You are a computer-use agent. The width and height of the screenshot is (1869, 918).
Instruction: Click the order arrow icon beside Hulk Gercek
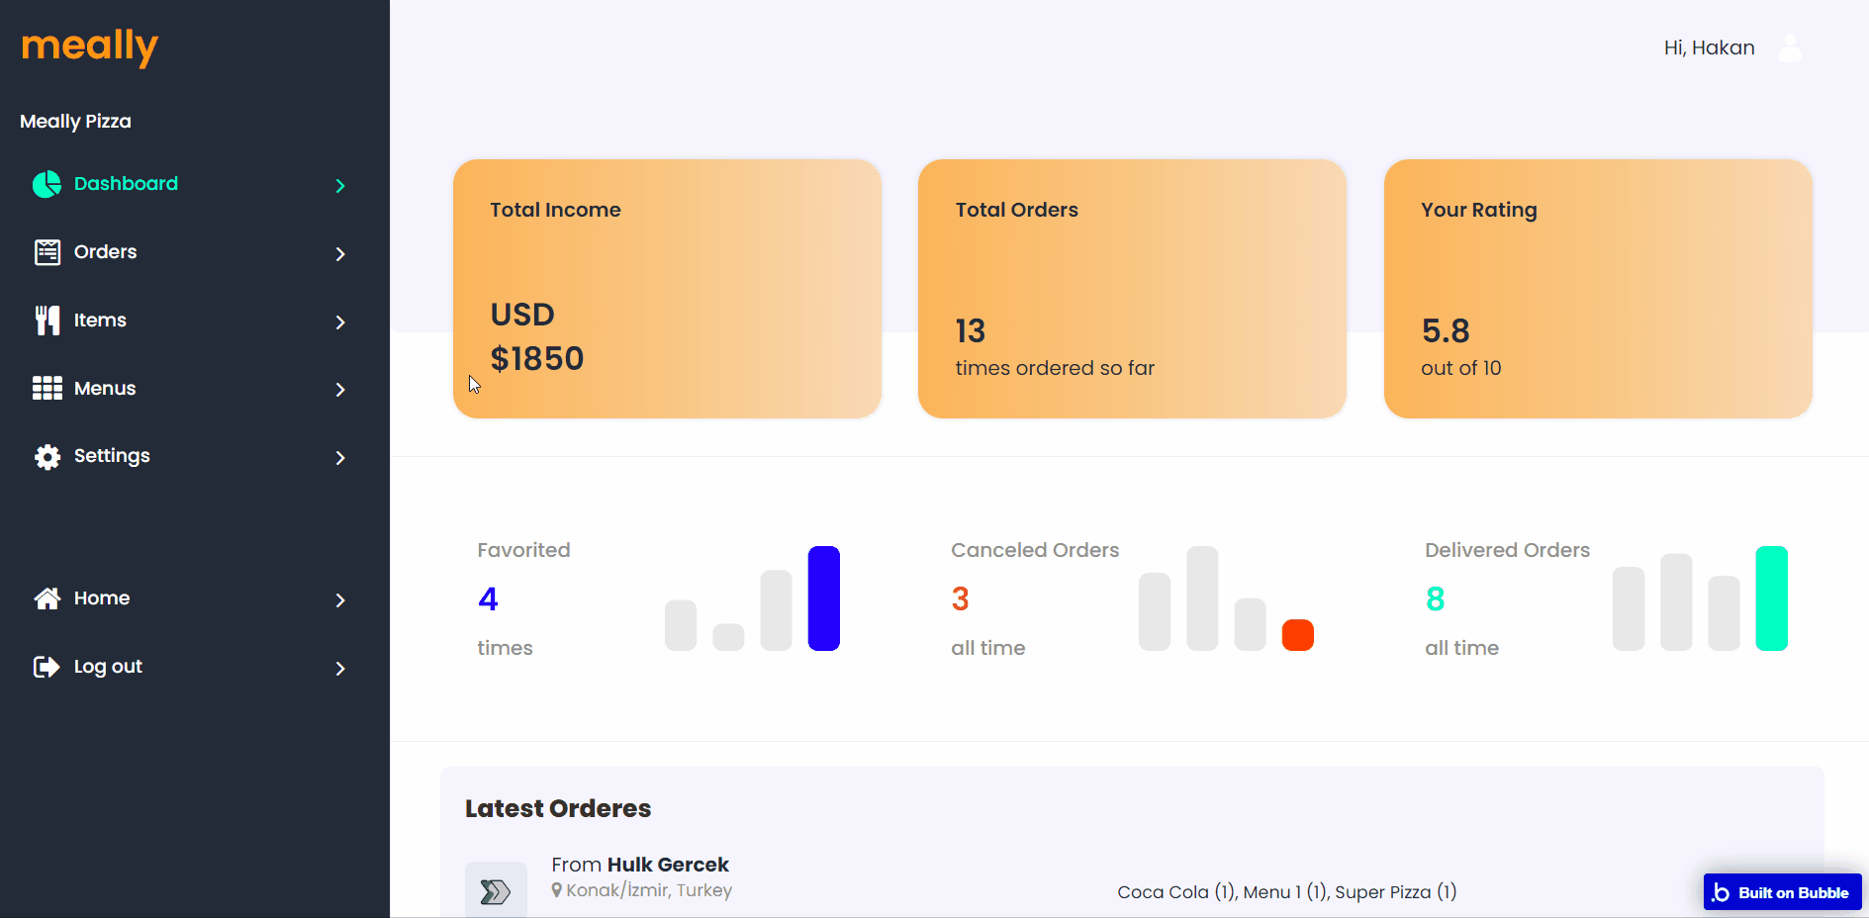[496, 891]
